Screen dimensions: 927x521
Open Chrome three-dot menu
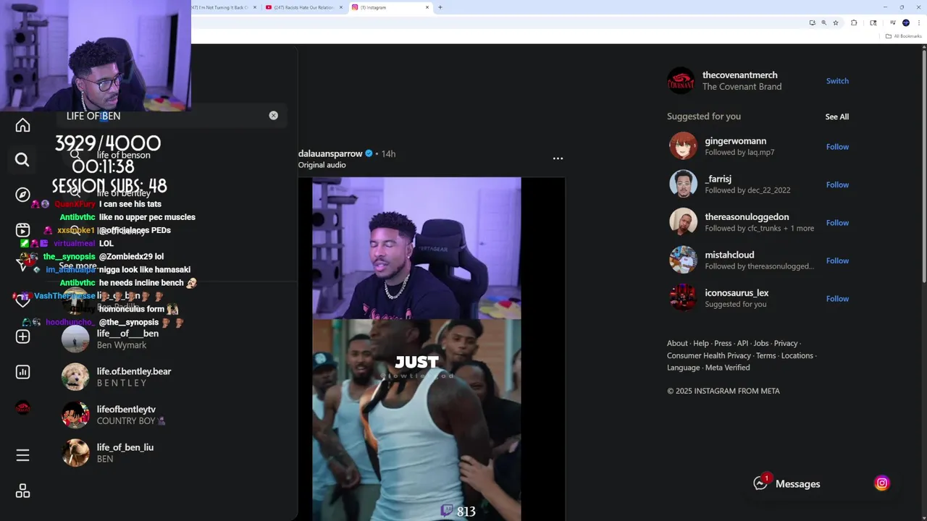pyautogui.click(x=918, y=23)
